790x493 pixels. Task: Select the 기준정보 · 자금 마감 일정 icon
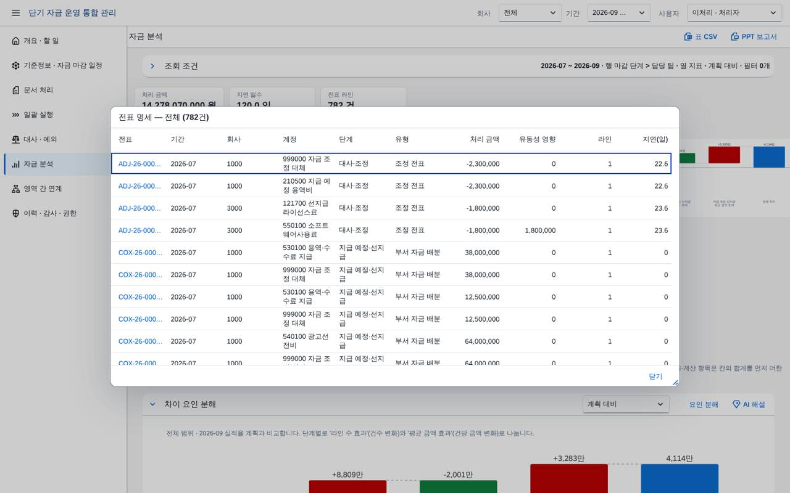tap(16, 65)
